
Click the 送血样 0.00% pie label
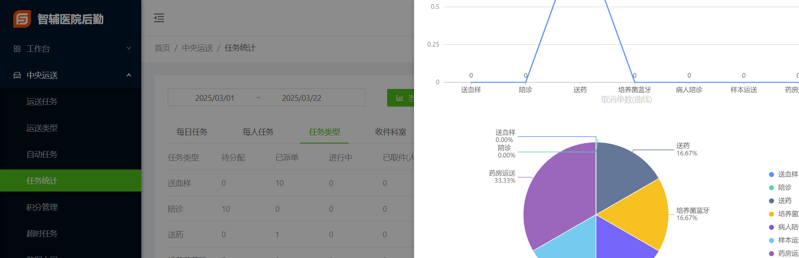(505, 136)
